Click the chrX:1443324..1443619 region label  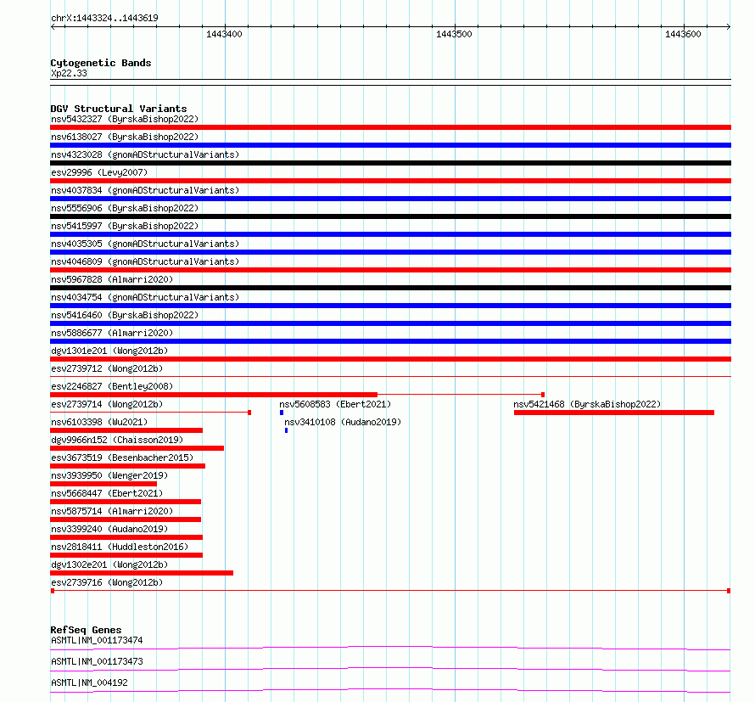(104, 19)
